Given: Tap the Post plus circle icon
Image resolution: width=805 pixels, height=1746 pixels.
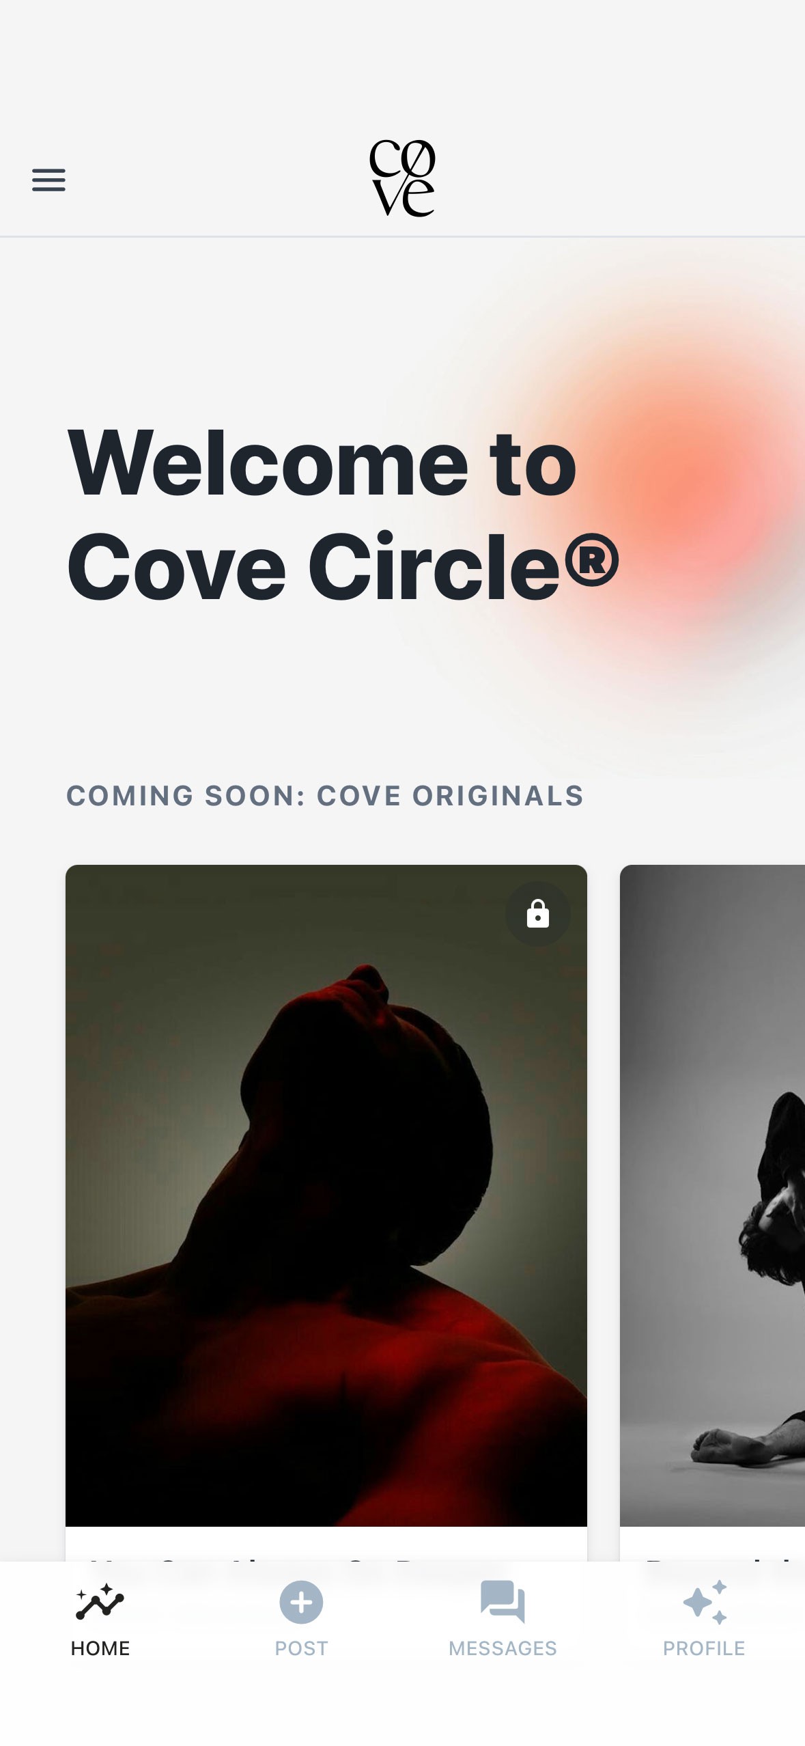Looking at the screenshot, I should (301, 1602).
